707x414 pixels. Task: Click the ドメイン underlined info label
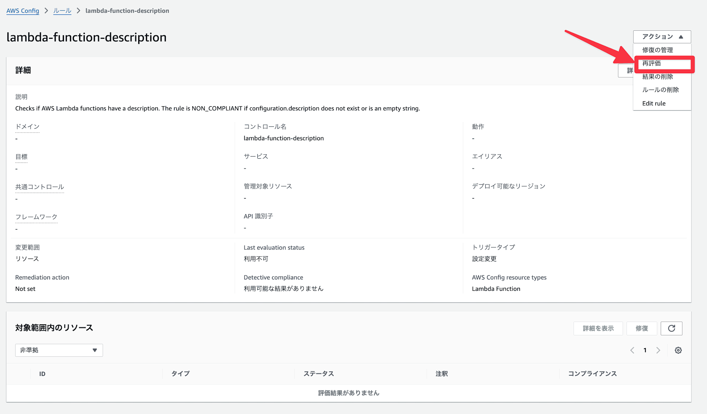tap(27, 126)
